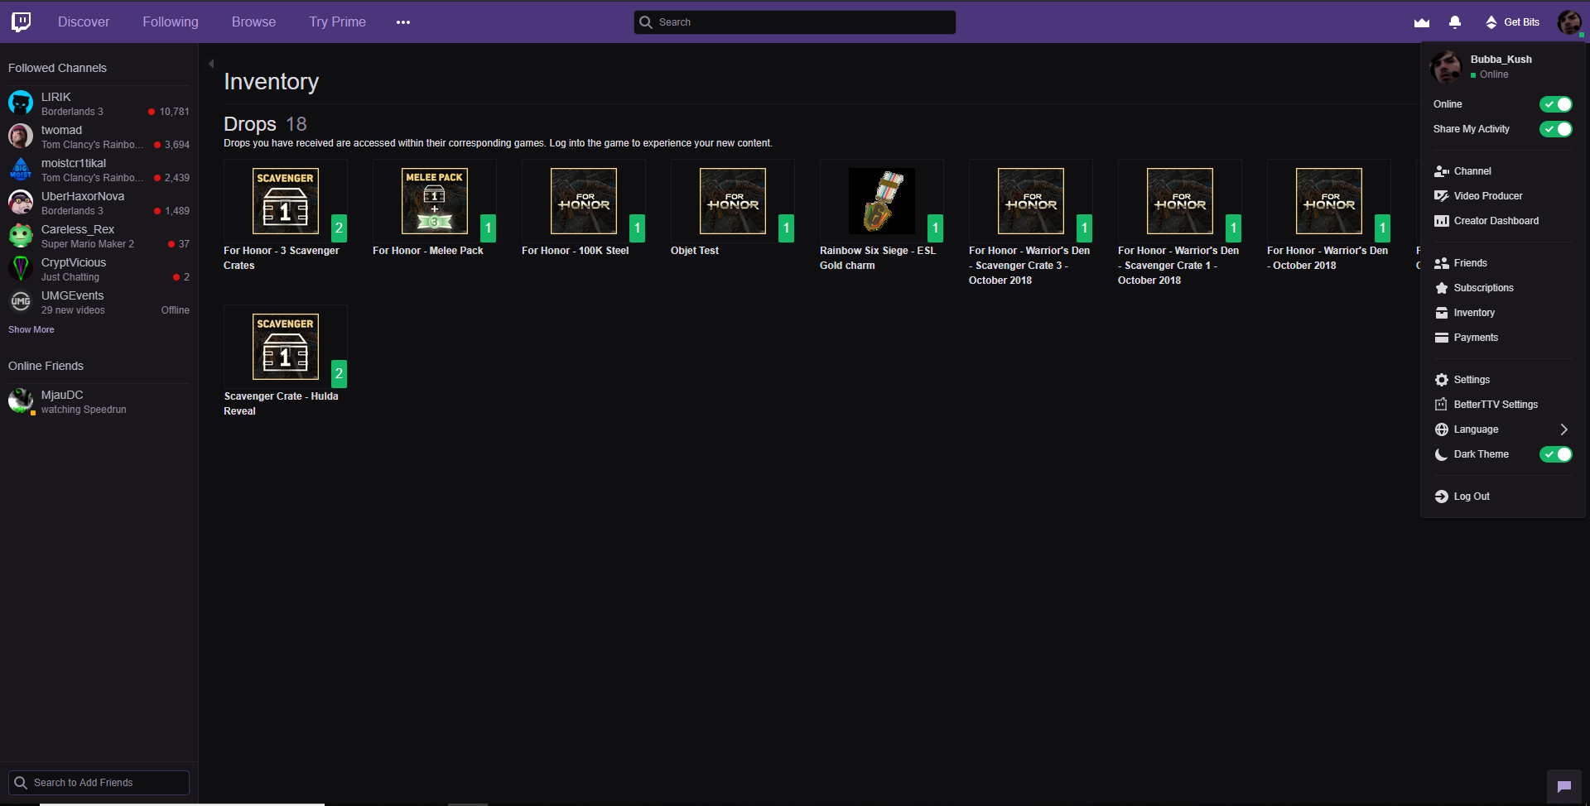Image resolution: width=1590 pixels, height=806 pixels.
Task: Click the Inventory icon in user menu
Action: click(x=1442, y=313)
